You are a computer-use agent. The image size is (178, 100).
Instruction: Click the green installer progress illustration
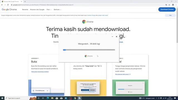(x=130, y=88)
